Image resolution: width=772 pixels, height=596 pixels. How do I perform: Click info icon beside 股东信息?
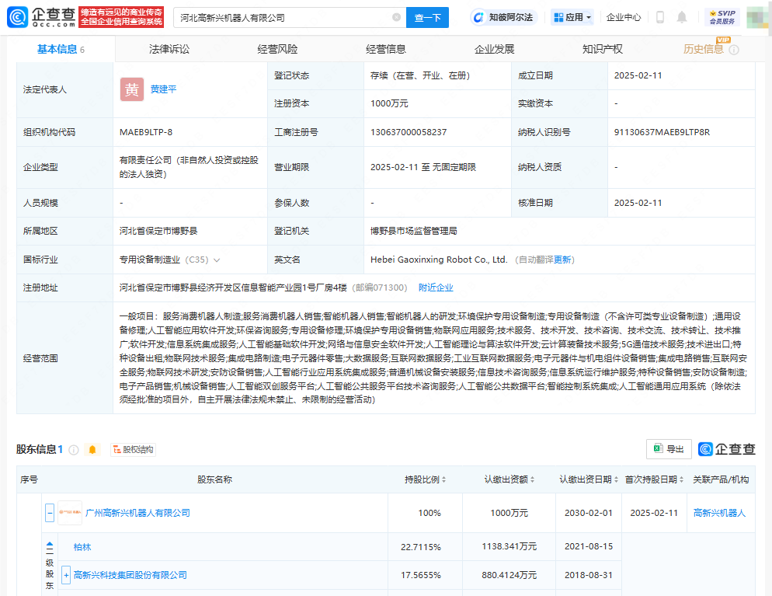73,450
